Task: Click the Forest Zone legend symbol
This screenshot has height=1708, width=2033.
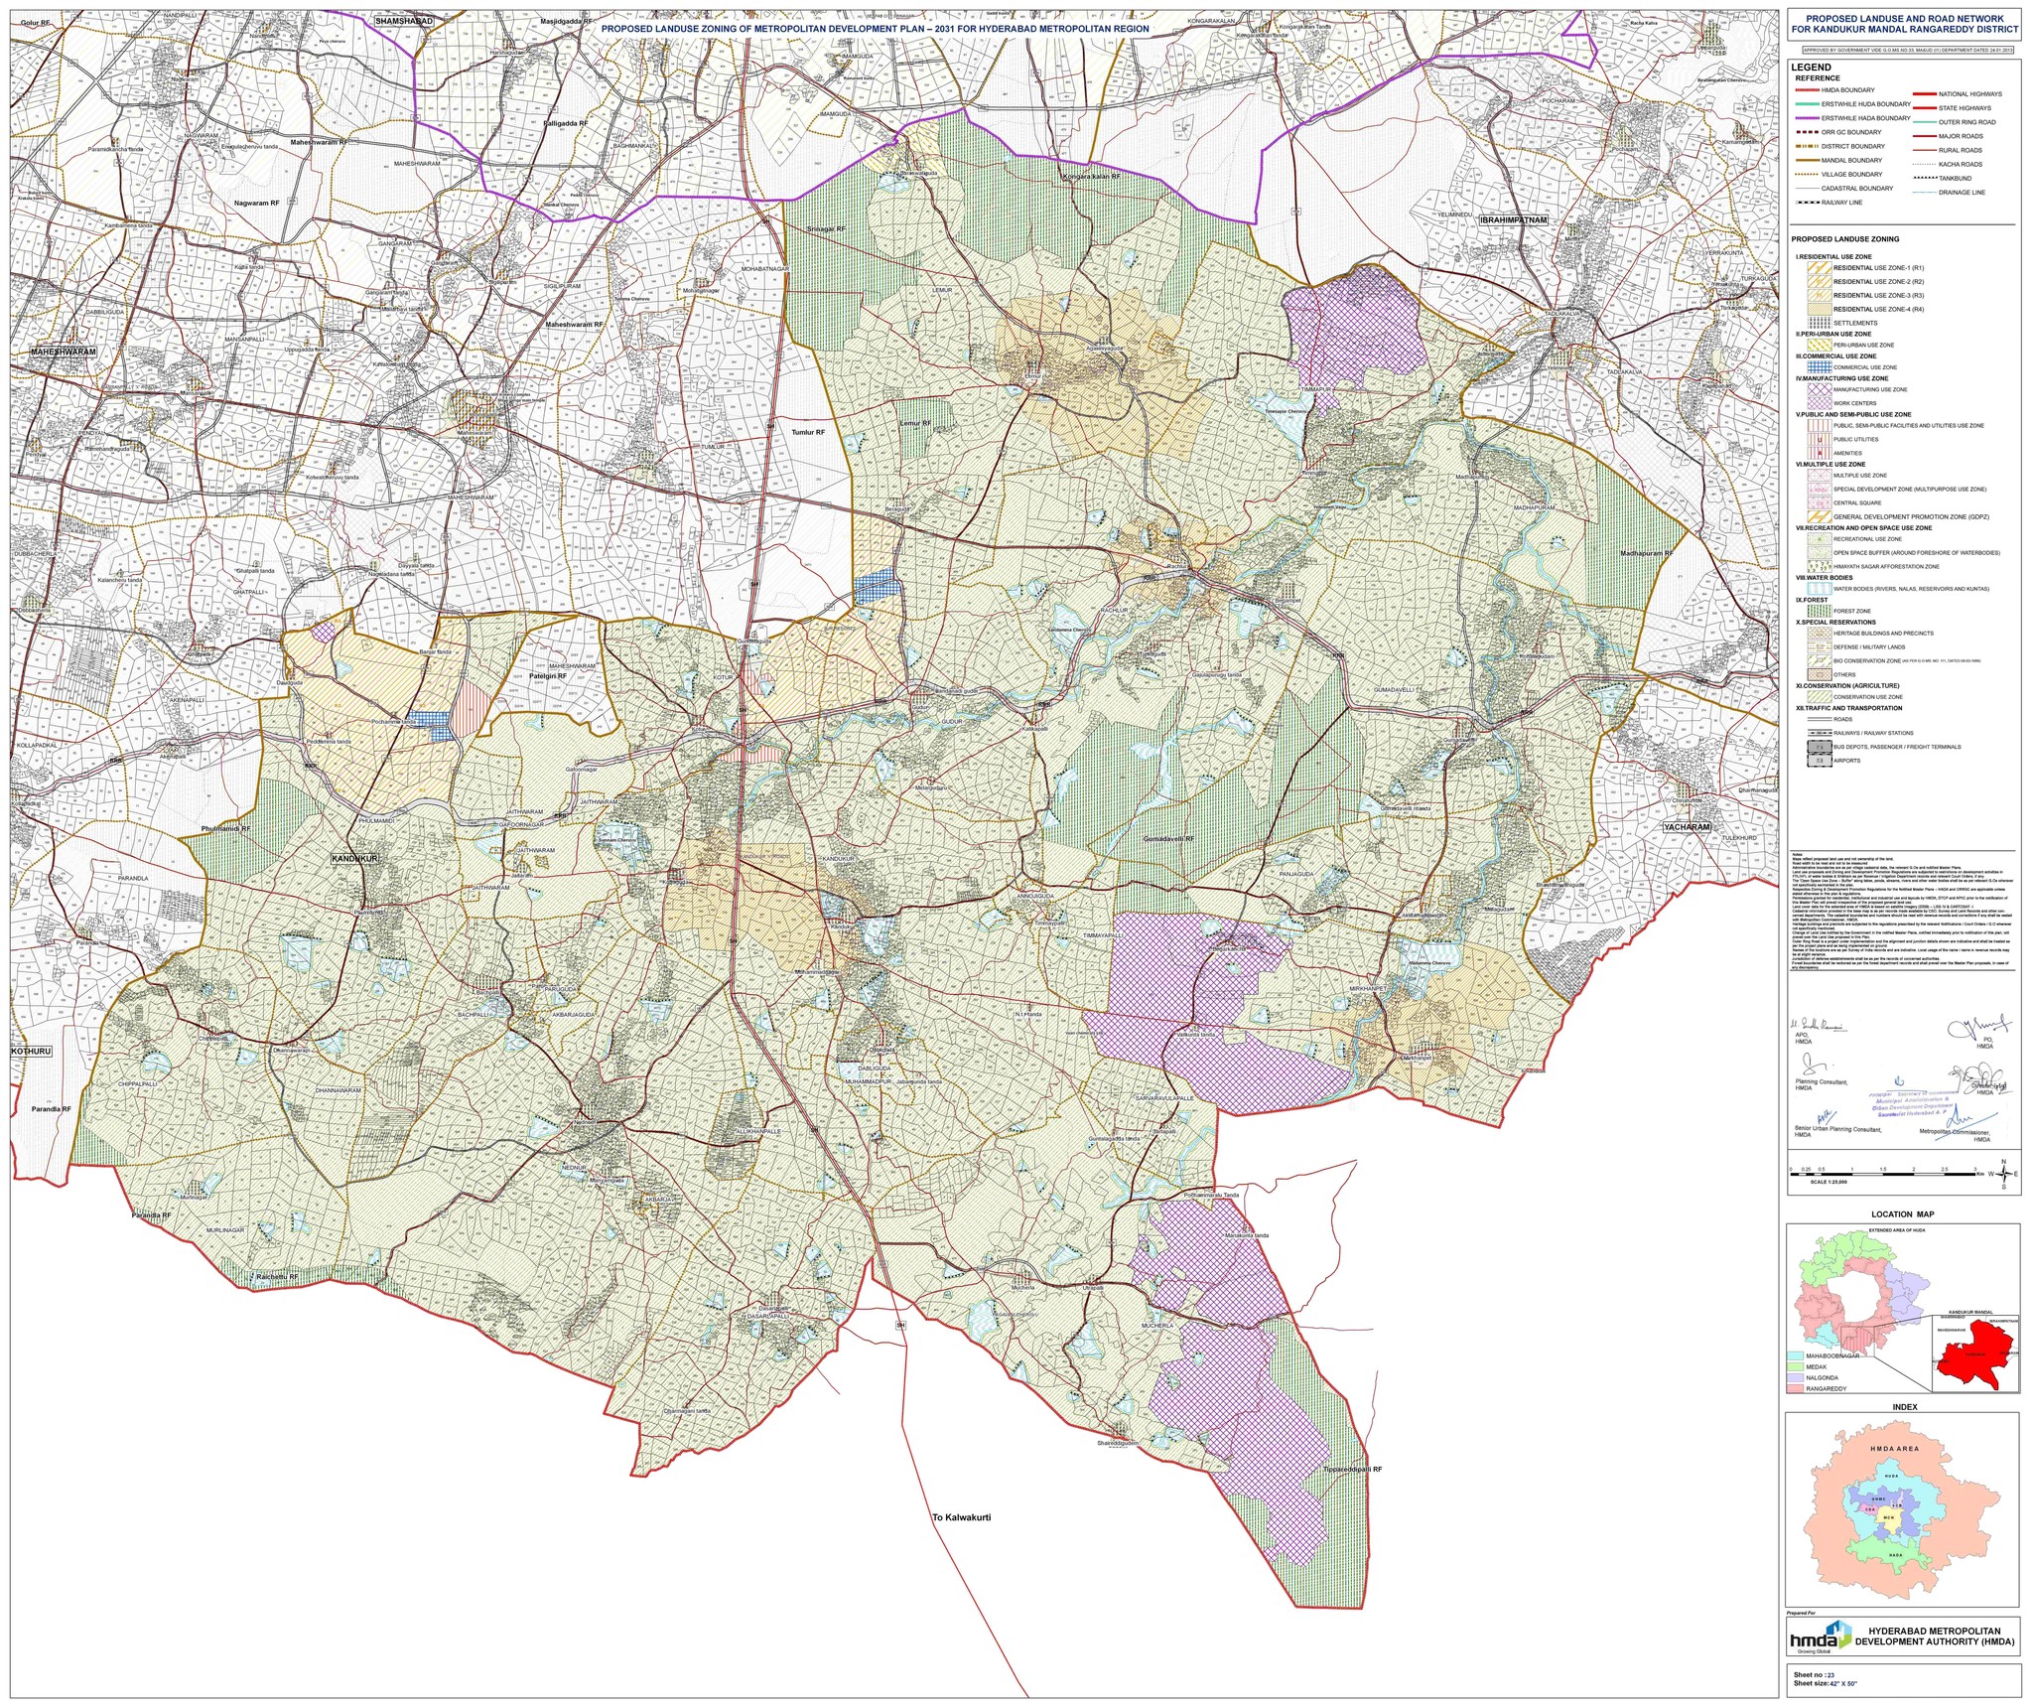Action: click(1820, 611)
